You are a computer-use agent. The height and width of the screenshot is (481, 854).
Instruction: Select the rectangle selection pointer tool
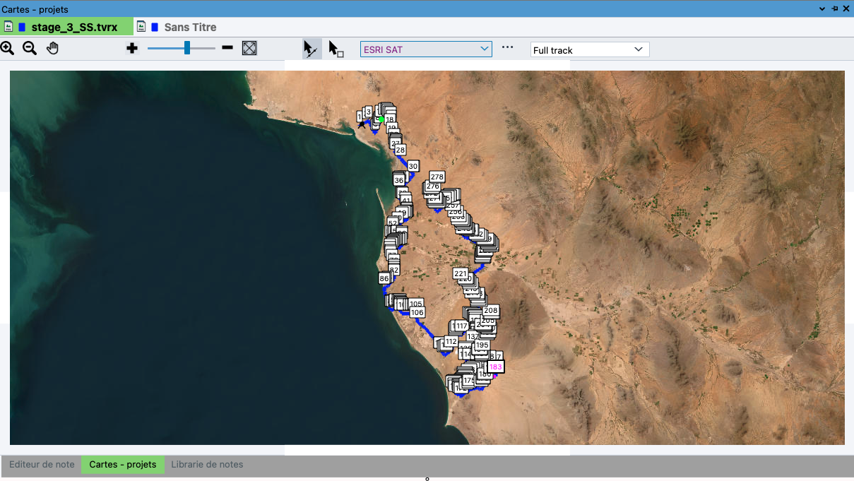336,49
